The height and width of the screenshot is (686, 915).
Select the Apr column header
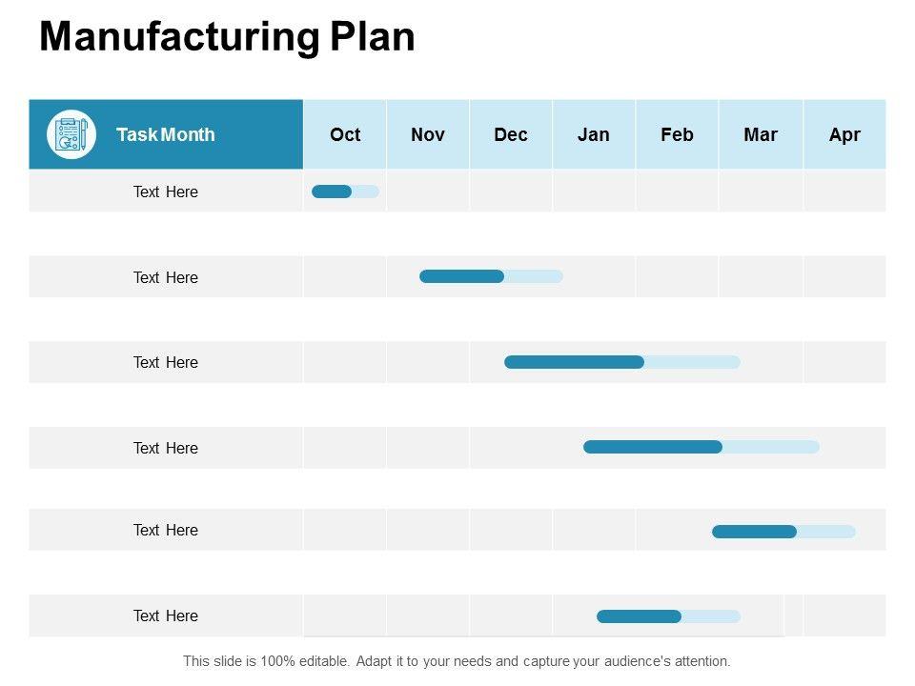(x=844, y=134)
